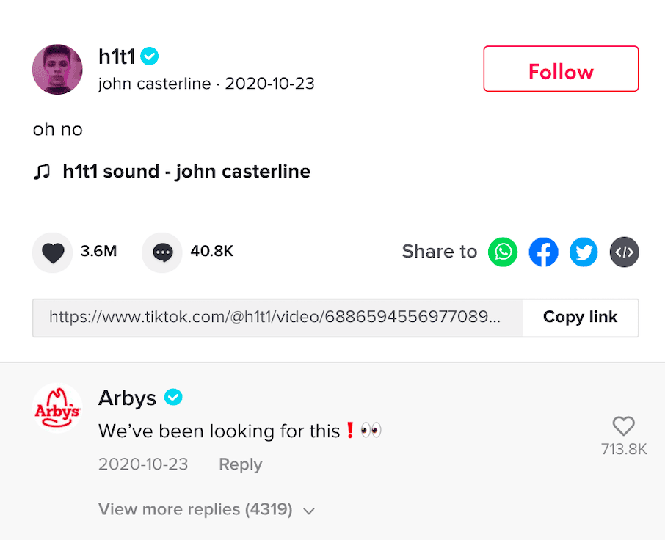Share to WhatsApp

point(503,252)
